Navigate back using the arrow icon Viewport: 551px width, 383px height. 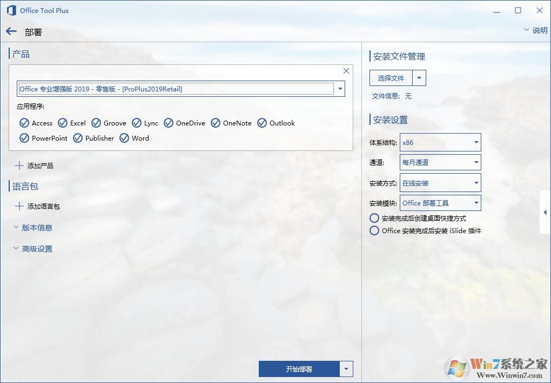click(x=11, y=31)
